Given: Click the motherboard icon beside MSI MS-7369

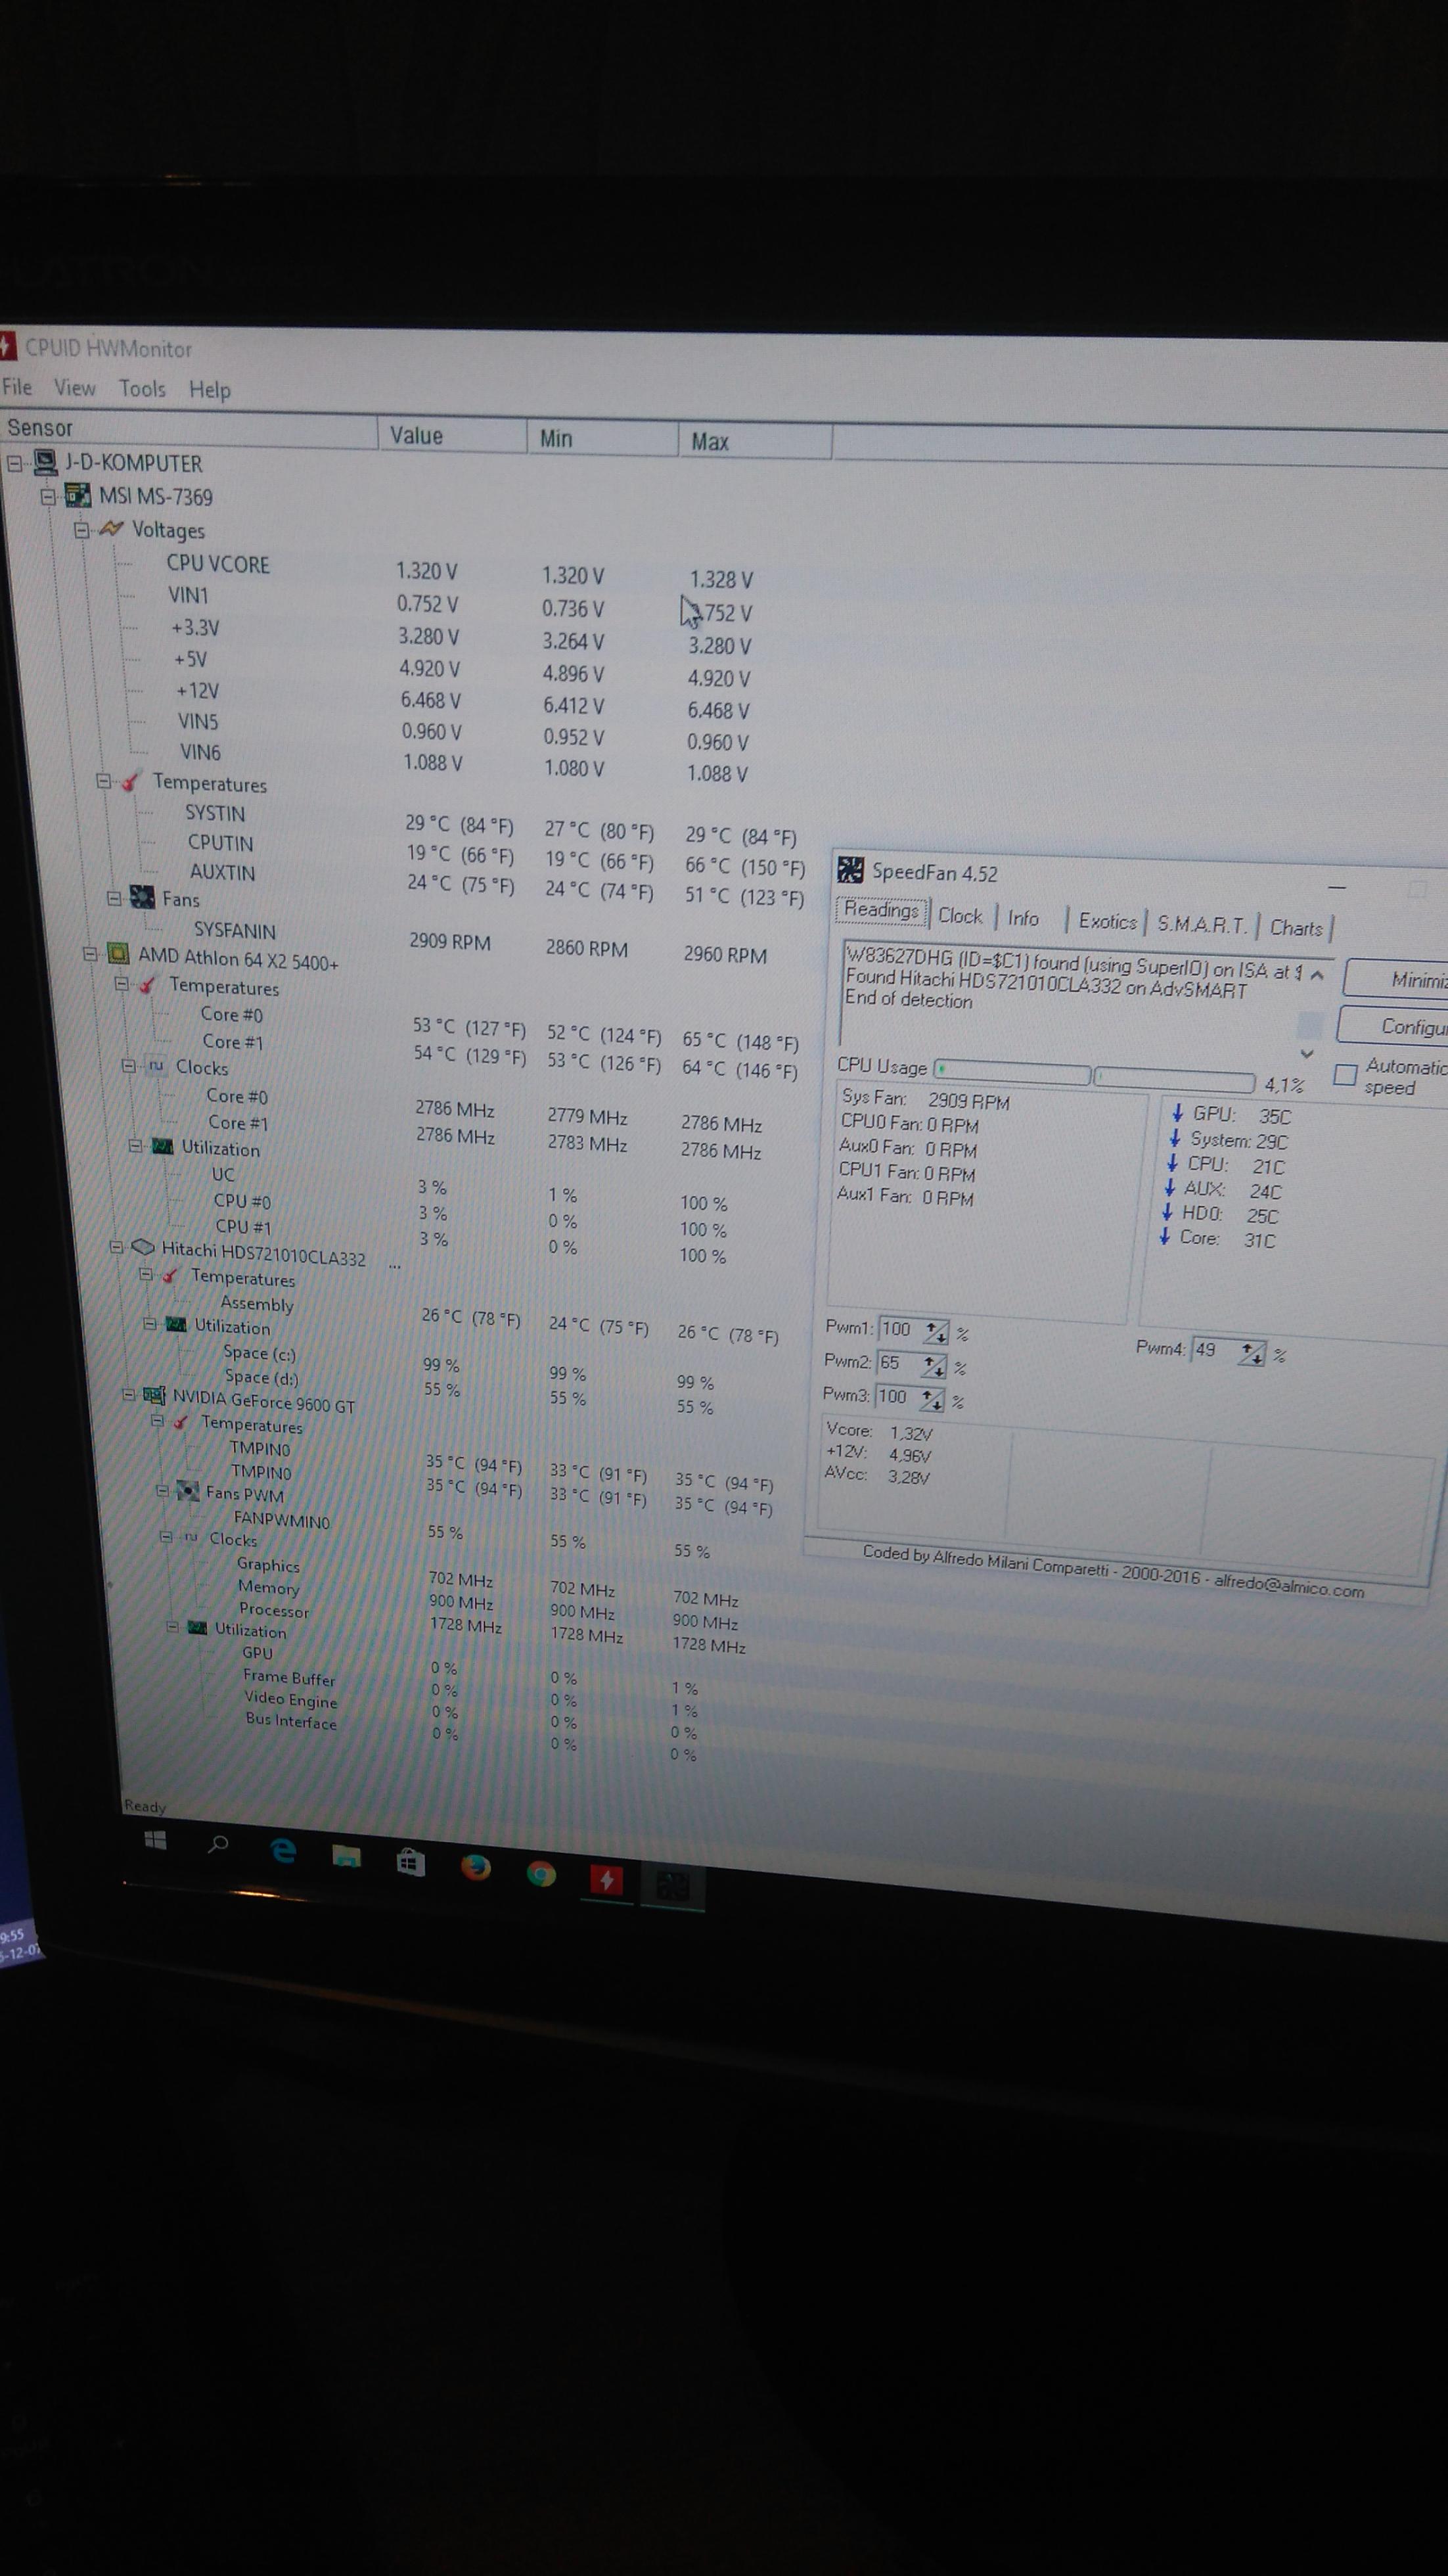Looking at the screenshot, I should [x=78, y=495].
